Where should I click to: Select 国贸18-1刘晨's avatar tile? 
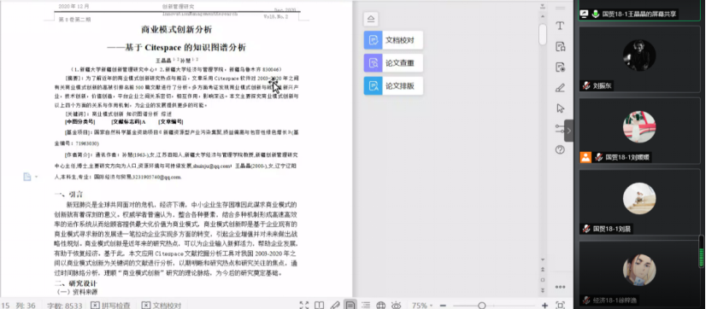tap(639, 202)
